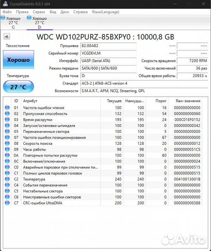The height and width of the screenshot is (251, 211).
Task: Click status icon of Время раскрутки row
Action: (x=7, y=119)
